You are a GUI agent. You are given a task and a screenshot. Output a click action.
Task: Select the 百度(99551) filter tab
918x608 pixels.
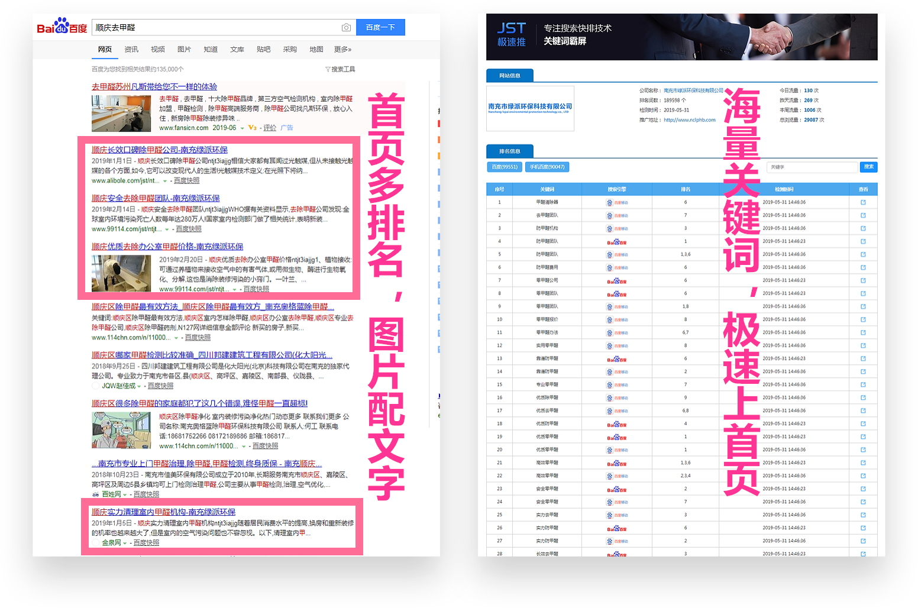click(x=505, y=167)
